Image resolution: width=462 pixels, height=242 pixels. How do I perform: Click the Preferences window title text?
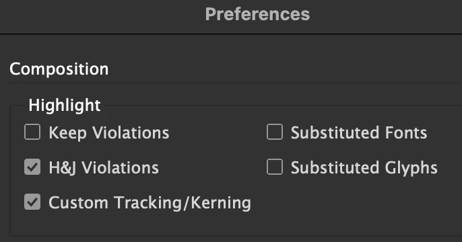pyautogui.click(x=257, y=14)
